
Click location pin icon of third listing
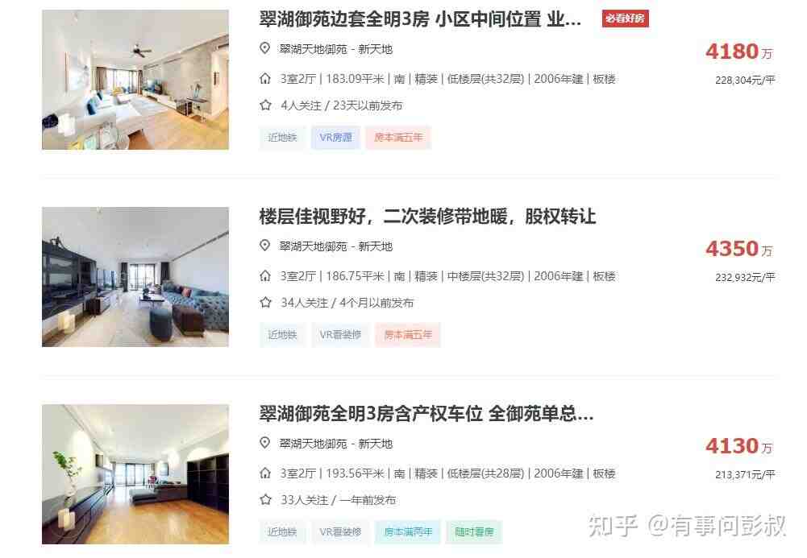click(x=264, y=443)
